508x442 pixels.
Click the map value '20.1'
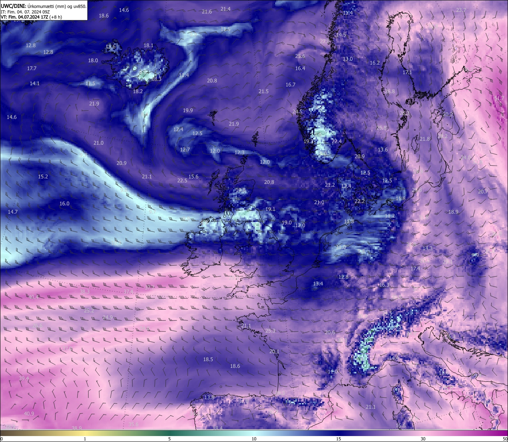pyautogui.click(x=274, y=351)
